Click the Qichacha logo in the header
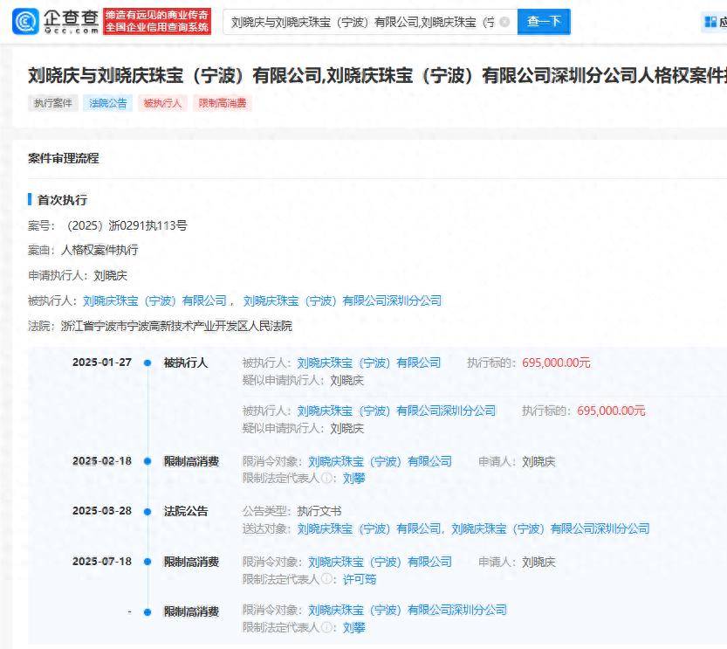727x649 pixels. coord(56,21)
